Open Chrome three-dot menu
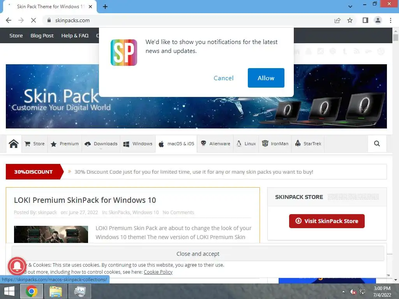The height and width of the screenshot is (299, 399). (x=390, y=20)
